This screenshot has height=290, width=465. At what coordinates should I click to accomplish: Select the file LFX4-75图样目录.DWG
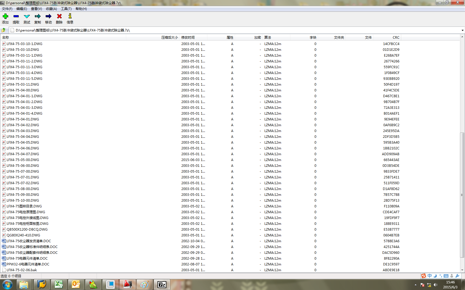[x=24, y=206]
